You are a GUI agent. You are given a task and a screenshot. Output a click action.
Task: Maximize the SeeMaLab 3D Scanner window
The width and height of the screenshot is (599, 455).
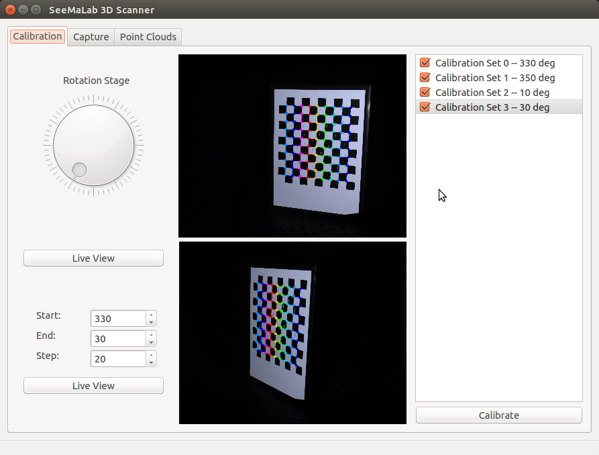(x=36, y=9)
